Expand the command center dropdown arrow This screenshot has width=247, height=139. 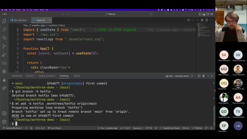coord(151,14)
